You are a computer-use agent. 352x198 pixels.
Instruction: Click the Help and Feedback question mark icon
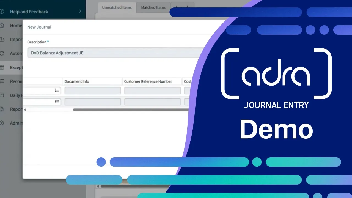coord(2,12)
